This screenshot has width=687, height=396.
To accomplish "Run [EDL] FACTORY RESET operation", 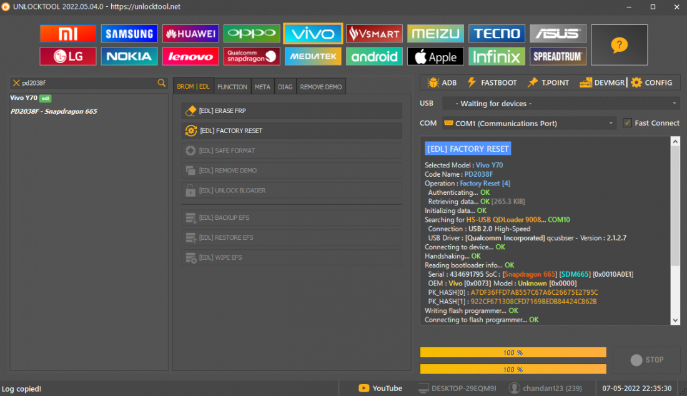I will 292,131.
